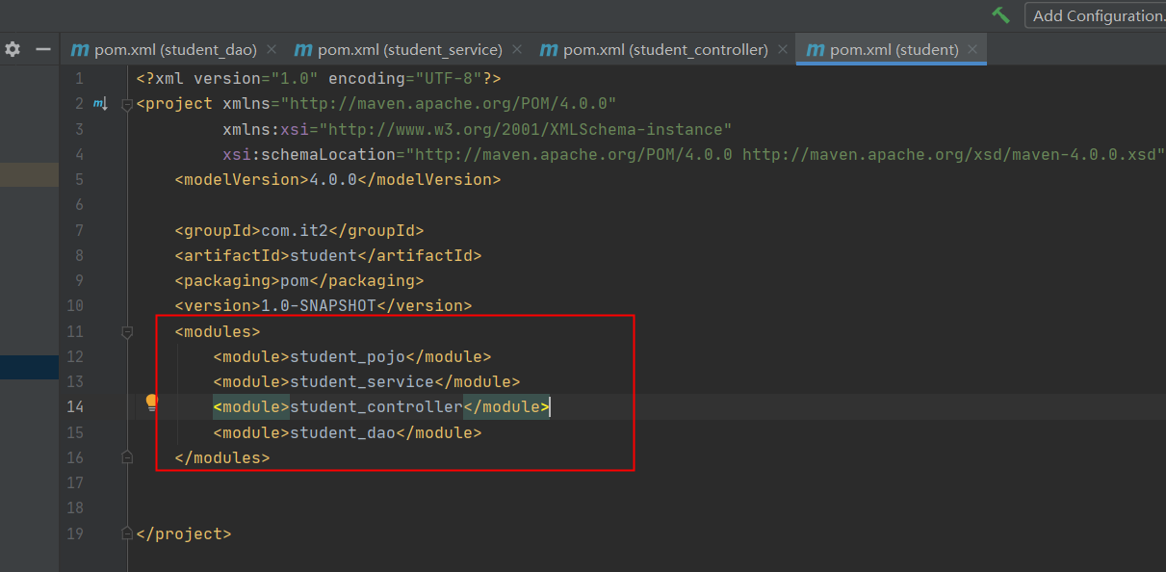Image resolution: width=1166 pixels, height=572 pixels.
Task: Click line number 11 in gutter
Action: [75, 332]
